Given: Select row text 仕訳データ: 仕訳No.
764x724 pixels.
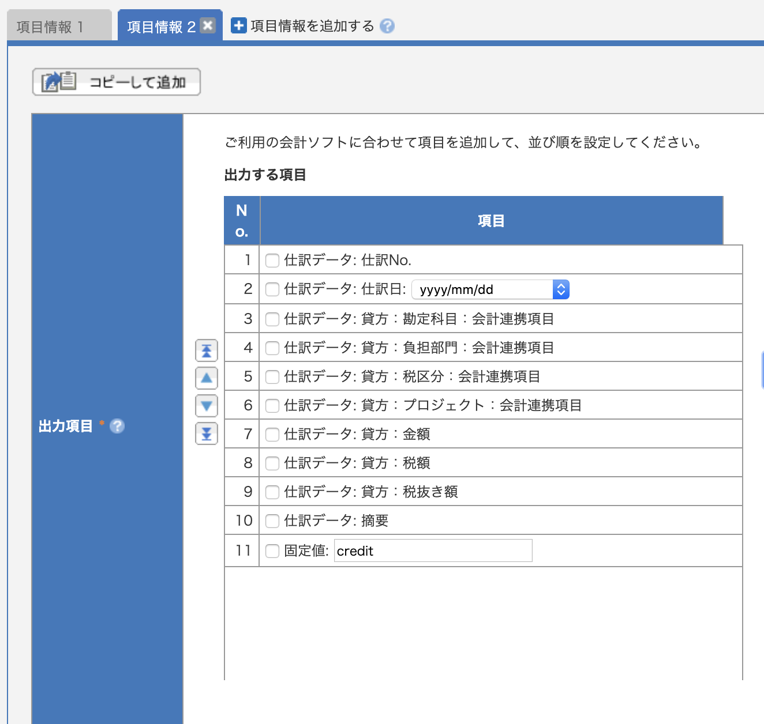Looking at the screenshot, I should tap(347, 261).
